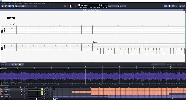
Task: Toggle the bottom global view panel button
Action: coord(9,6)
